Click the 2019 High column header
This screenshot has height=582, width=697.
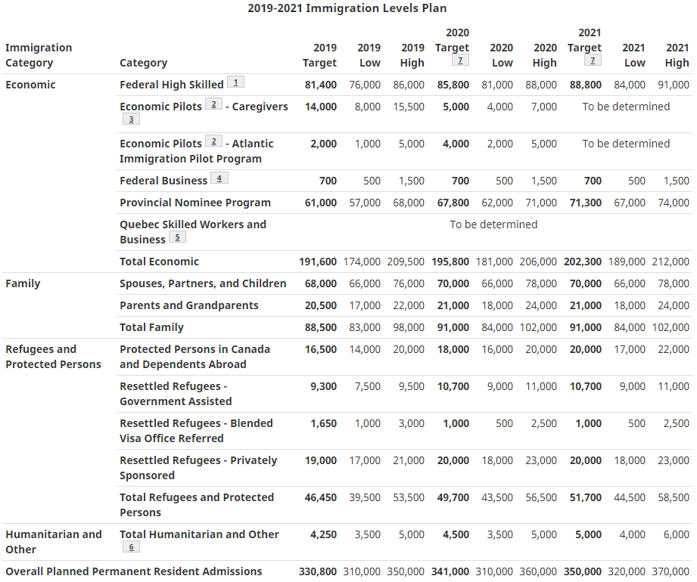pyautogui.click(x=412, y=55)
